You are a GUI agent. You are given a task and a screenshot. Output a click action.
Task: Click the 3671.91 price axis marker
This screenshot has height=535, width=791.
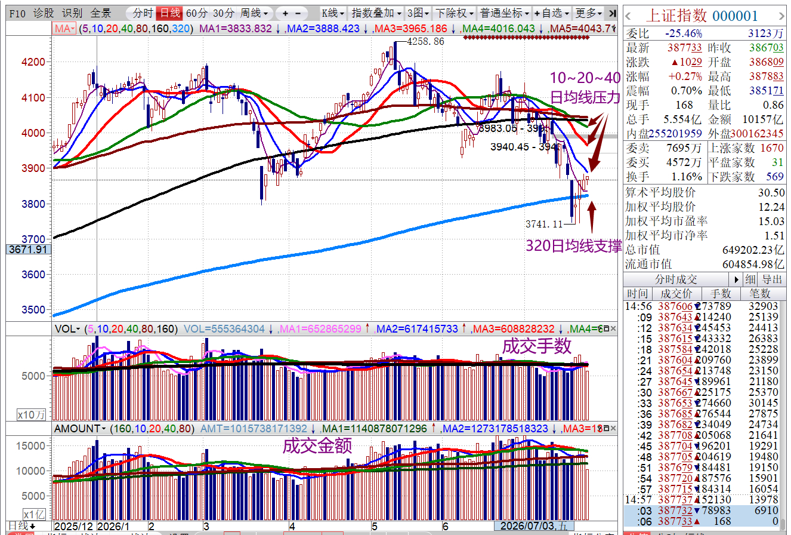tap(28, 249)
